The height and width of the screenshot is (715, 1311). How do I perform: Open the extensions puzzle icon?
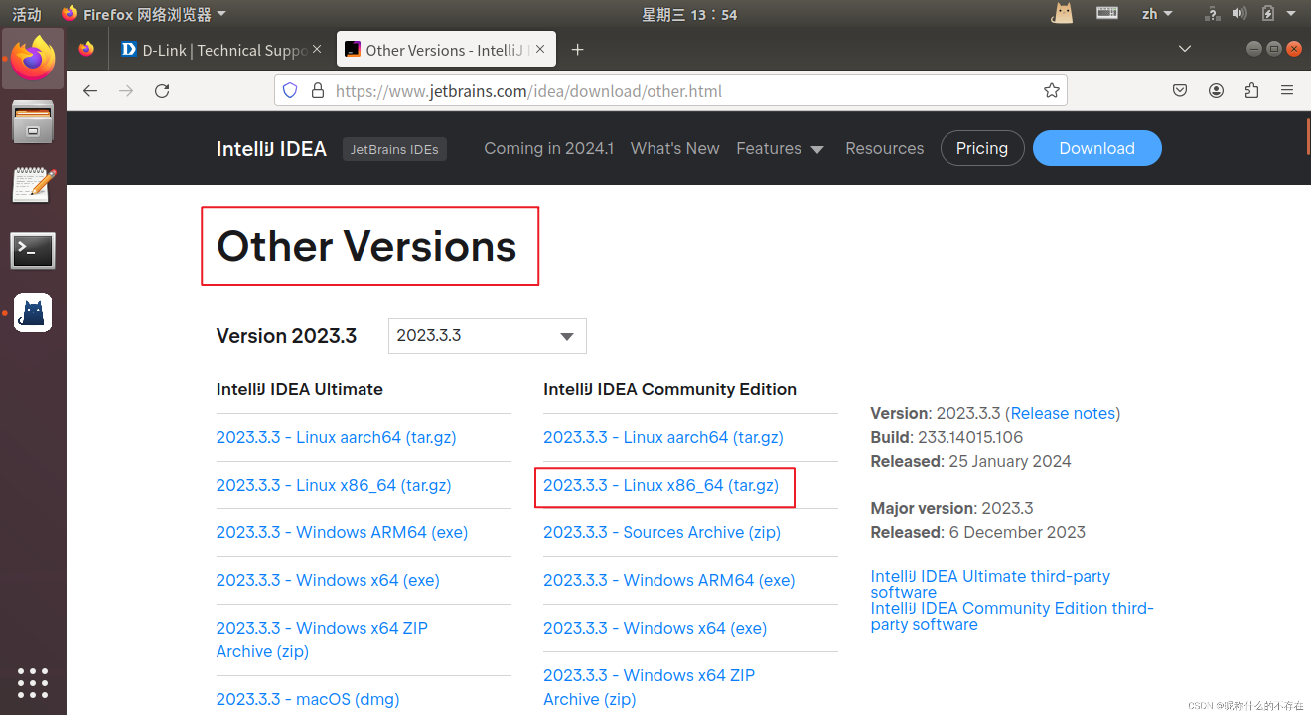(x=1251, y=91)
